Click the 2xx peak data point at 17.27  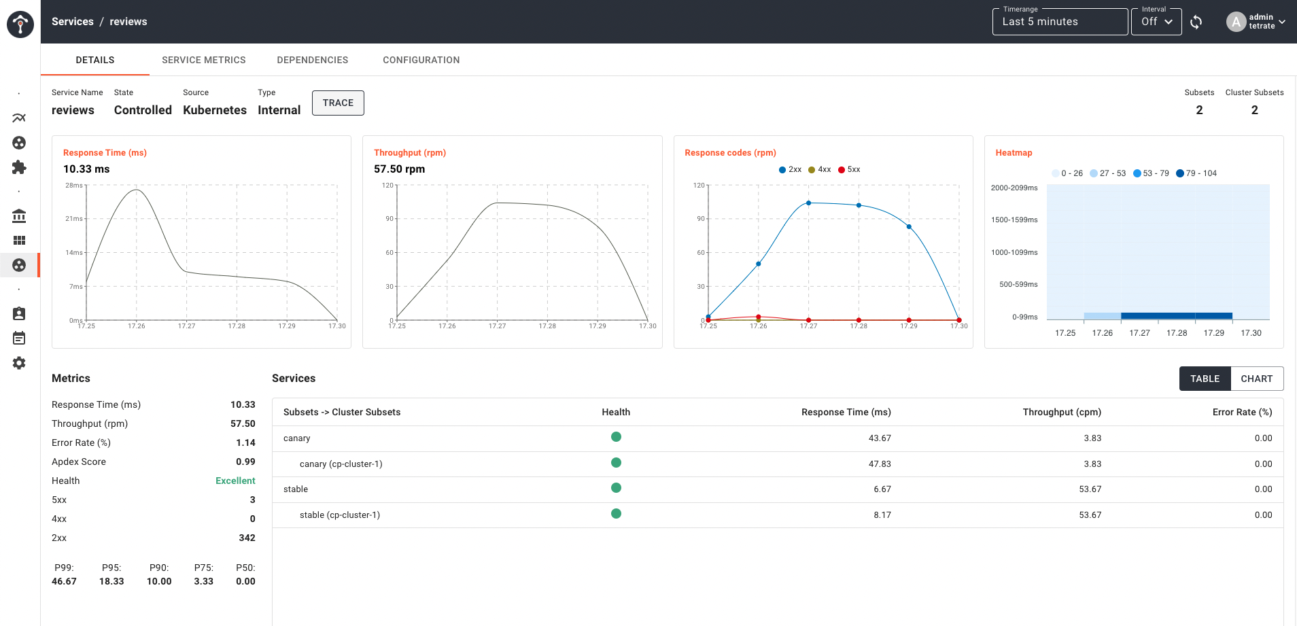point(808,203)
